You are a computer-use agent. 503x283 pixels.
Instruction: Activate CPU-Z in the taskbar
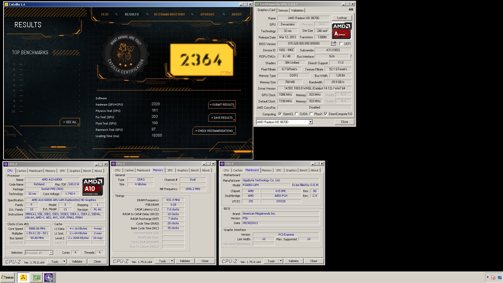click(49, 277)
